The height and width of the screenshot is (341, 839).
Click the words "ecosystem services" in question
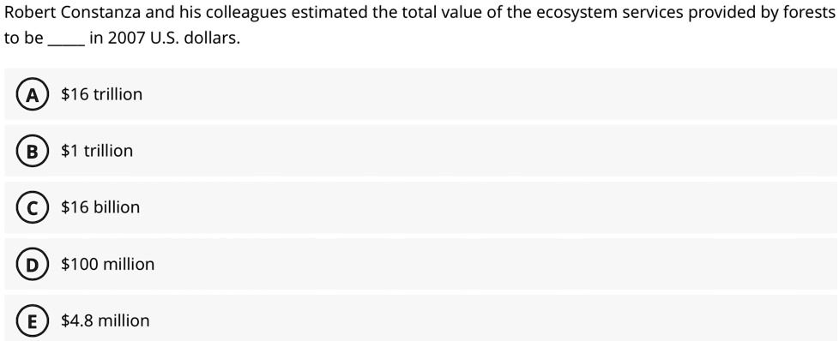click(x=609, y=14)
